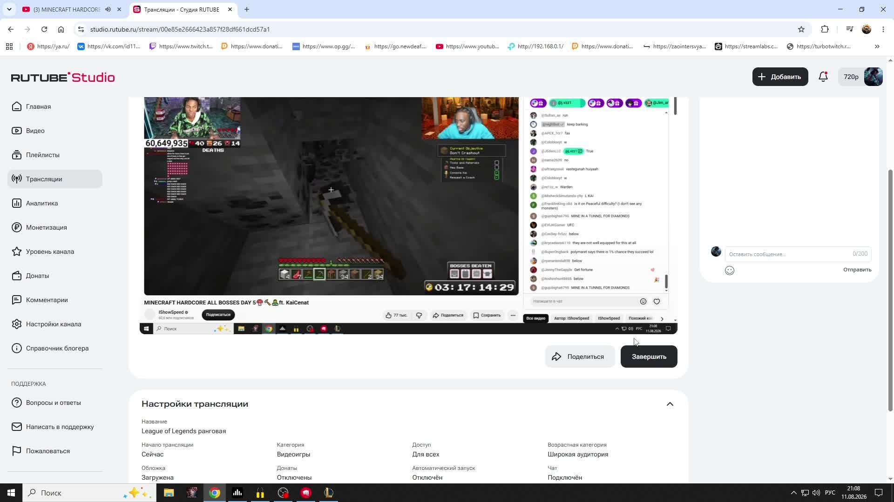
Task: Open Вопросы и ответы support link
Action: (55, 403)
